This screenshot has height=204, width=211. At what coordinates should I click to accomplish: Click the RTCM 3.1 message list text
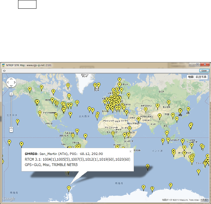(x=78, y=159)
